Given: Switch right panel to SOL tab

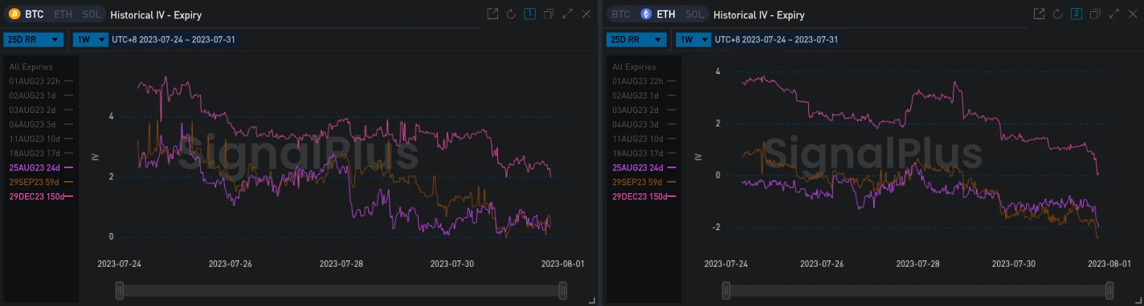Looking at the screenshot, I should [694, 14].
